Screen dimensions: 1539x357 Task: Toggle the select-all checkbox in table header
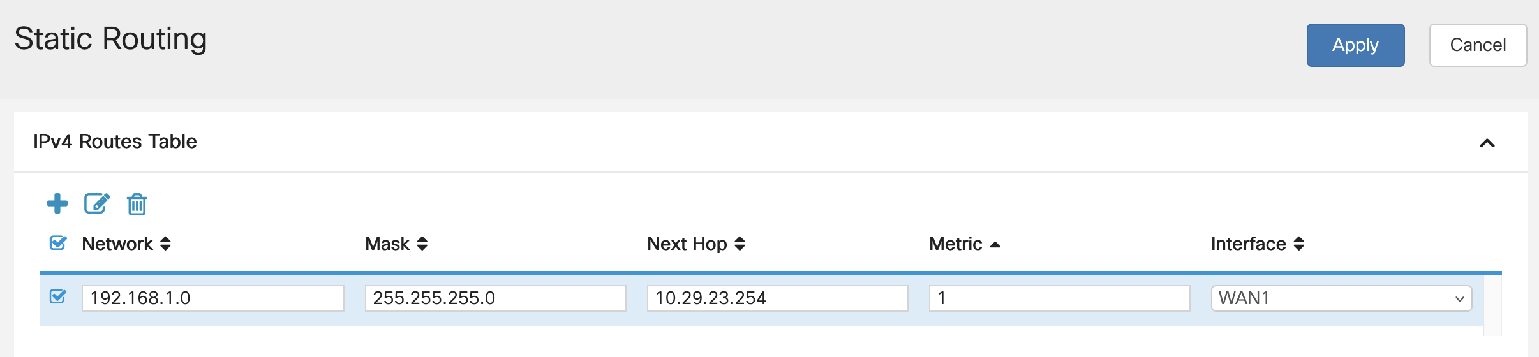click(58, 243)
